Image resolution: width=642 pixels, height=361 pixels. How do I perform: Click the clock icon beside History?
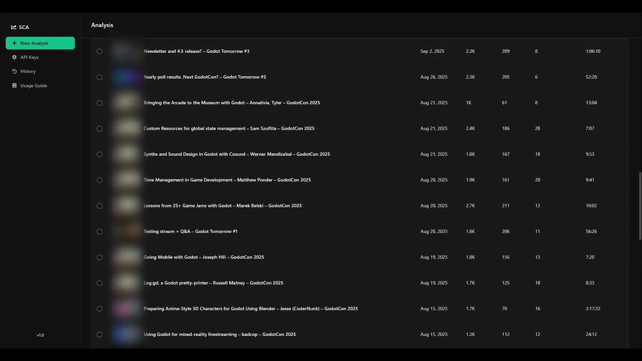tap(14, 71)
